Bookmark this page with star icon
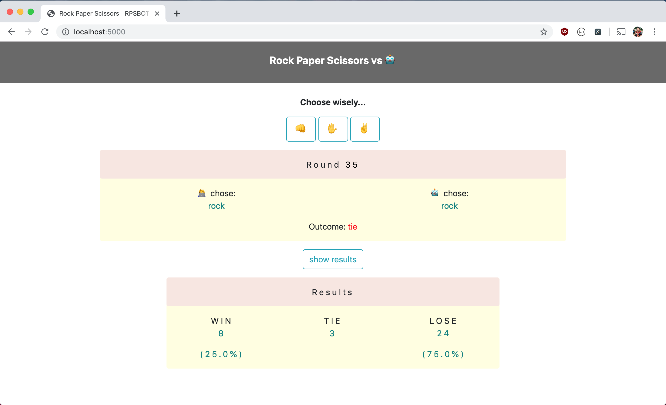This screenshot has width=666, height=405. click(x=543, y=32)
